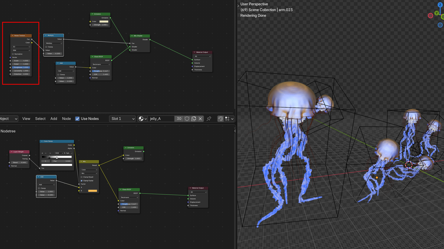This screenshot has height=249, width=444.
Task: Click the material user count 30 button
Action: coord(179,118)
